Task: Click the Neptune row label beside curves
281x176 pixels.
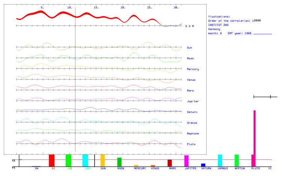Action: click(x=193, y=134)
